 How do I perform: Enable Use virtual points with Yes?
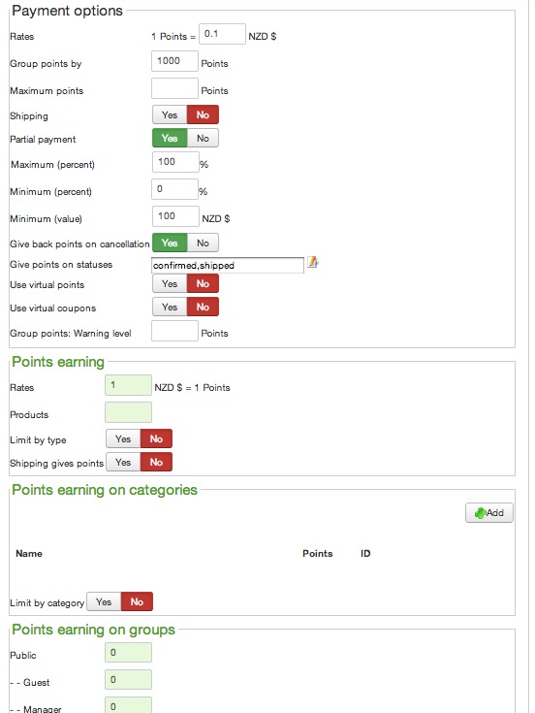click(x=170, y=283)
